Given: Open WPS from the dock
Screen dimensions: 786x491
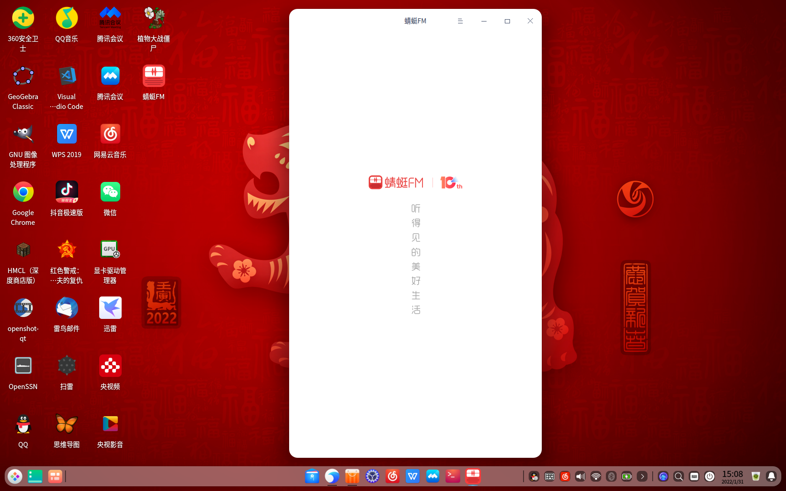Looking at the screenshot, I should point(413,477).
